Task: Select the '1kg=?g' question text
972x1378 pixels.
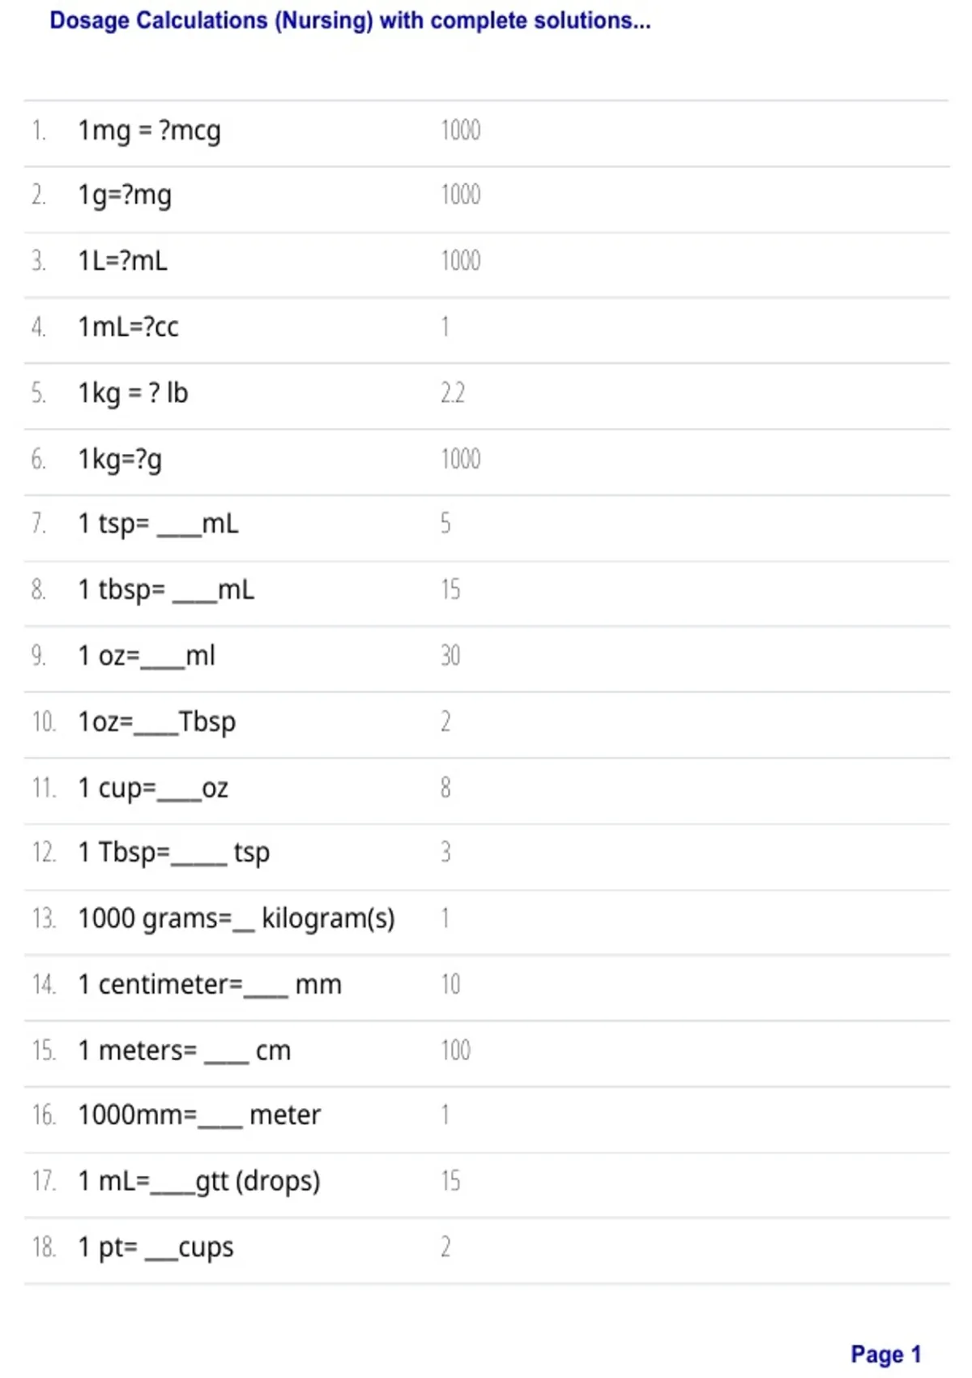Action: (120, 460)
